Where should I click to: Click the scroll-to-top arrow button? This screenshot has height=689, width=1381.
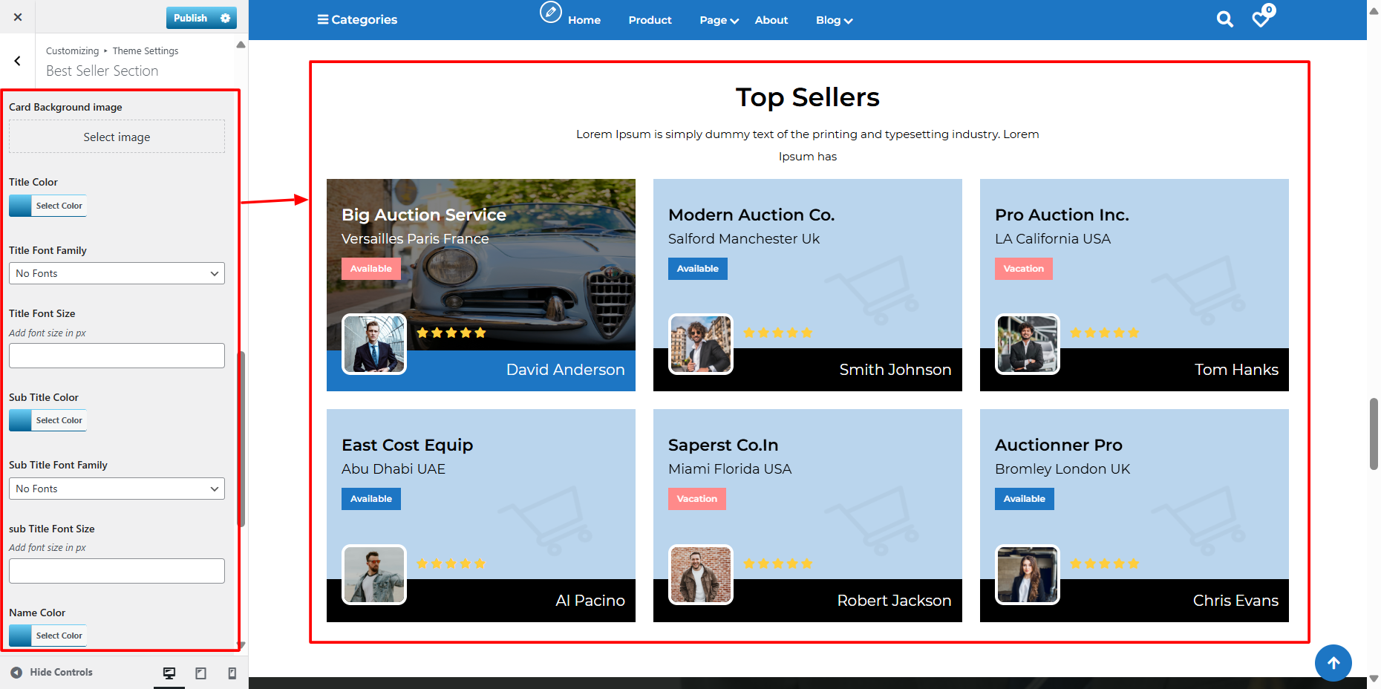1333,662
